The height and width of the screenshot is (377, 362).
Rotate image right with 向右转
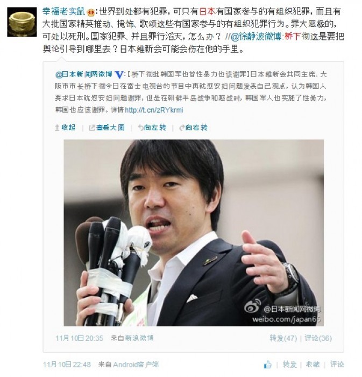193,128
